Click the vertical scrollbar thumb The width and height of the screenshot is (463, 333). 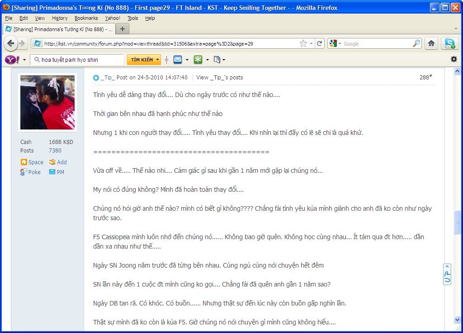pos(457,222)
